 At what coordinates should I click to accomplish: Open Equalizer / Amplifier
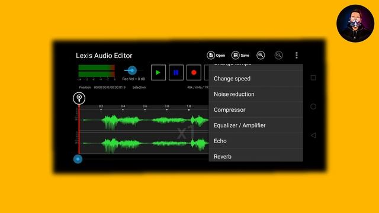point(256,125)
